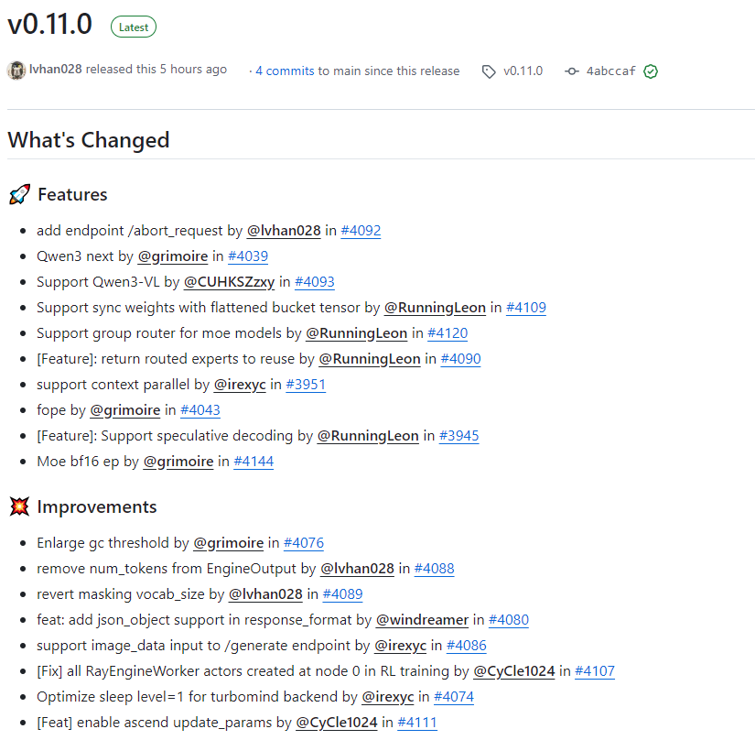Image resolution: width=755 pixels, height=740 pixels.
Task: Open the Qwen3 next pull request #4039
Action: 248,256
